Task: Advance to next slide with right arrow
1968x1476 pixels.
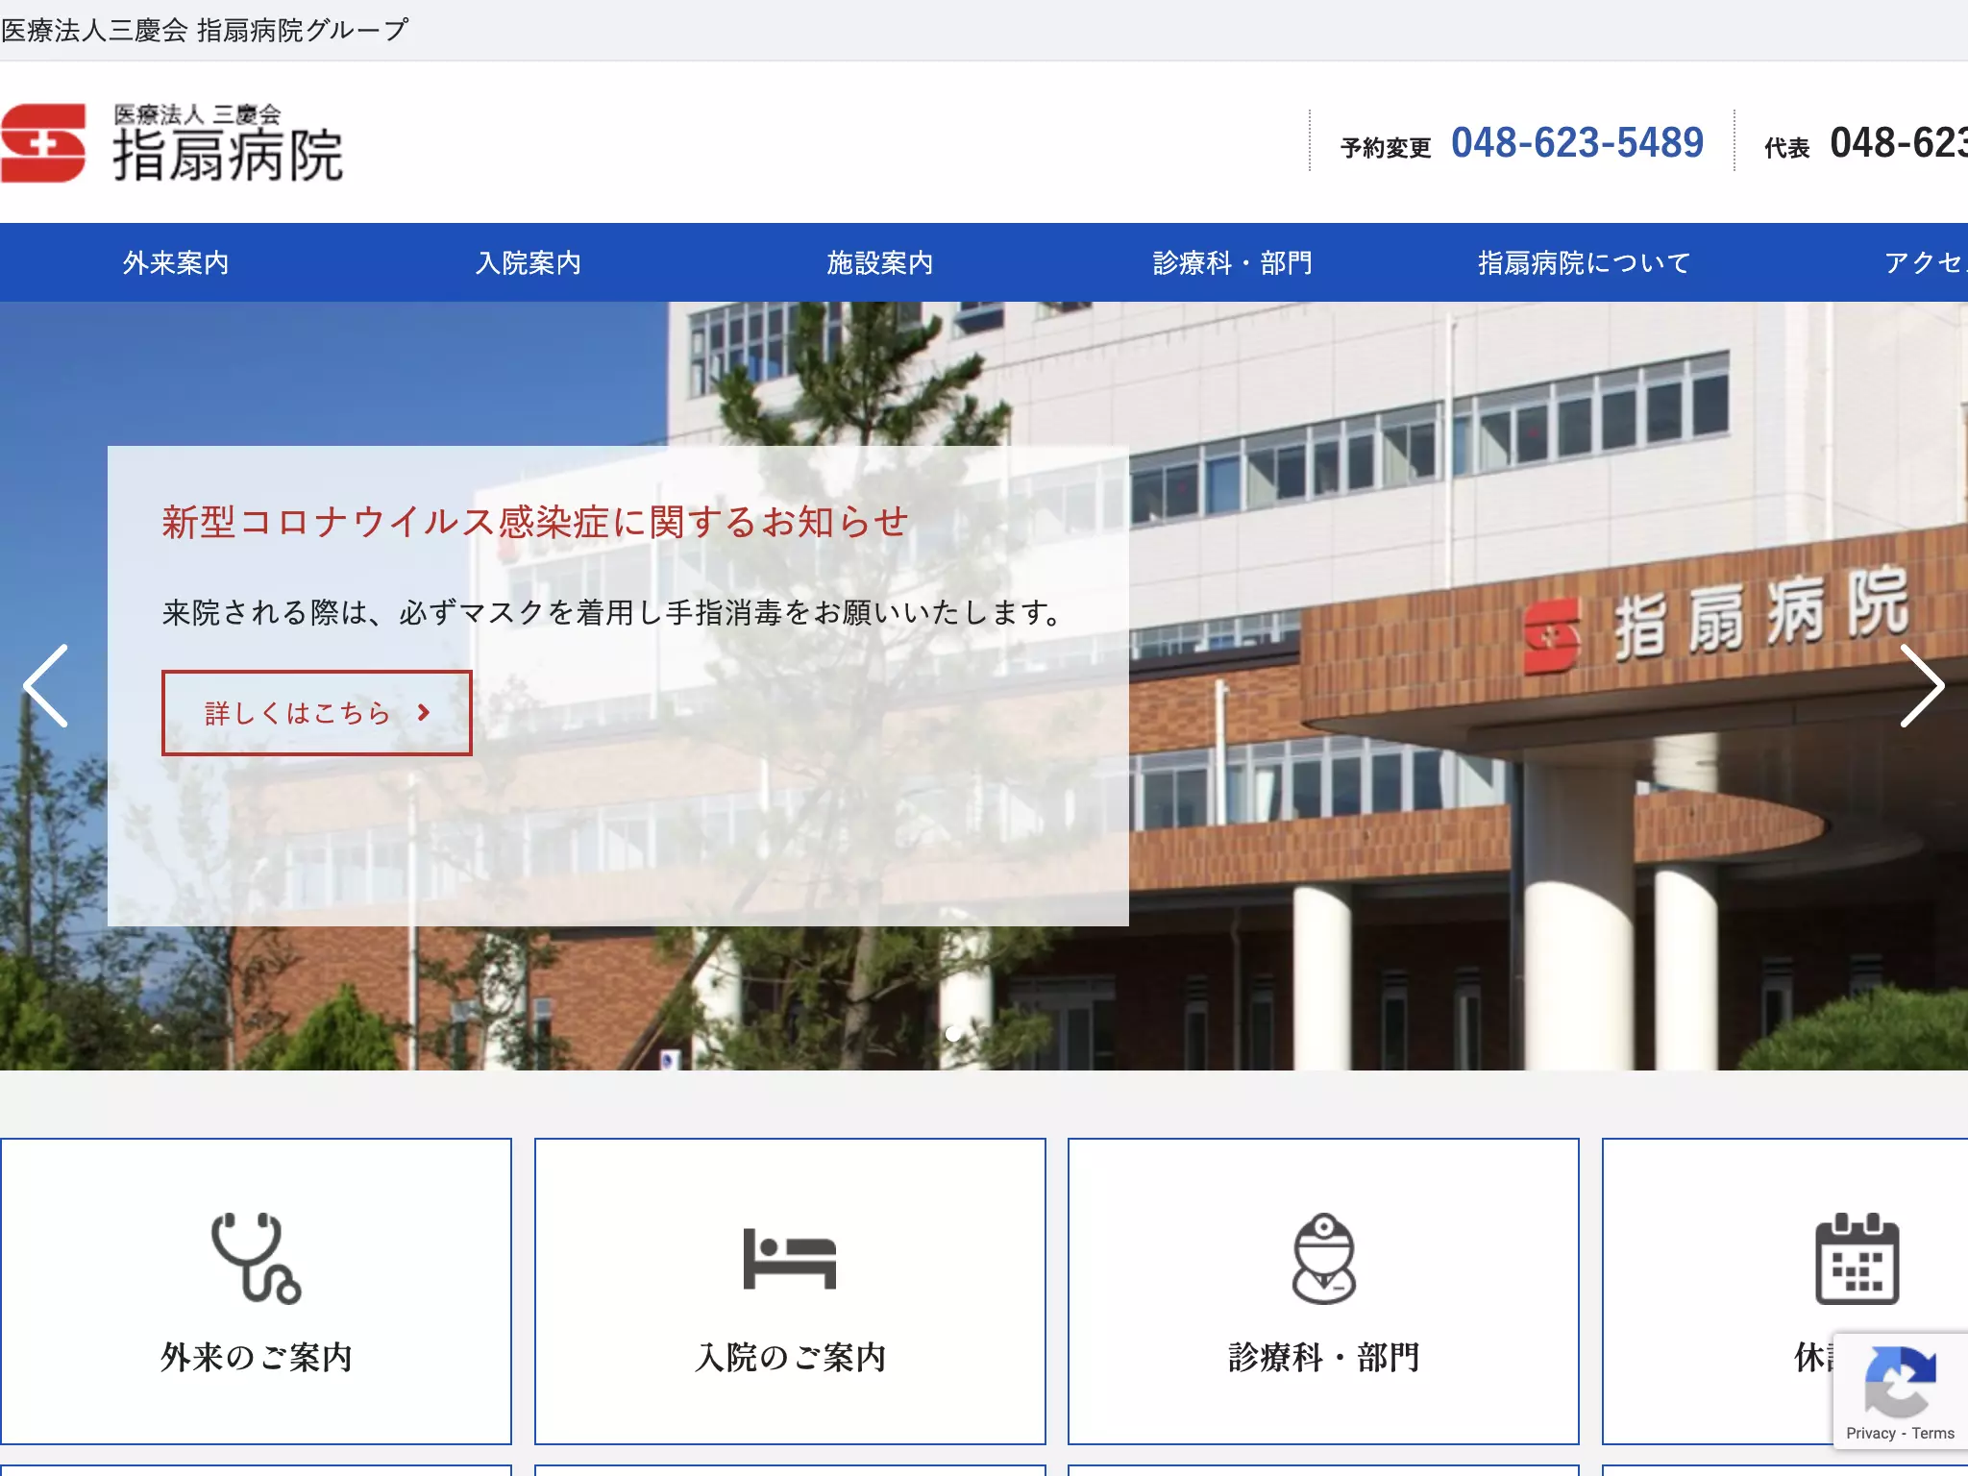Action: [x=1922, y=685]
